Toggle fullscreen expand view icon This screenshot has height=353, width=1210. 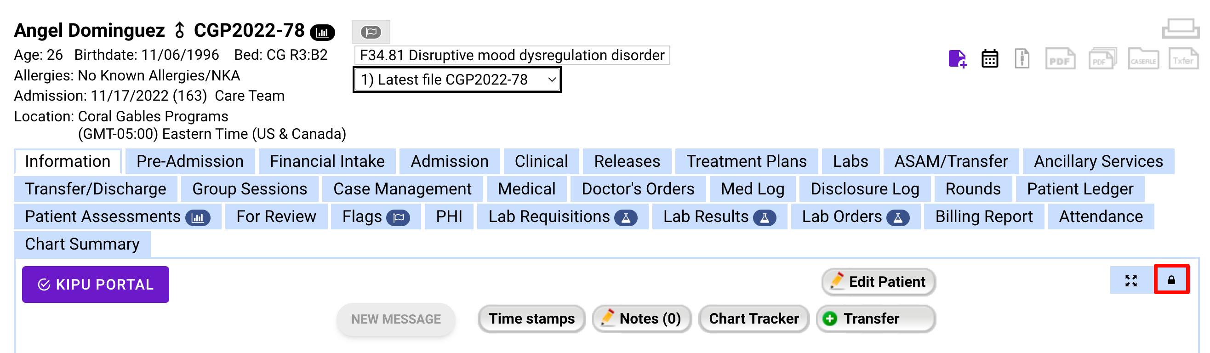pyautogui.click(x=1131, y=281)
